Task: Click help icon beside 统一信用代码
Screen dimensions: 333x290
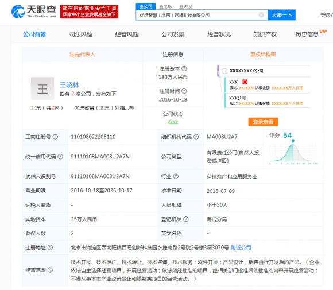Action: [60, 157]
